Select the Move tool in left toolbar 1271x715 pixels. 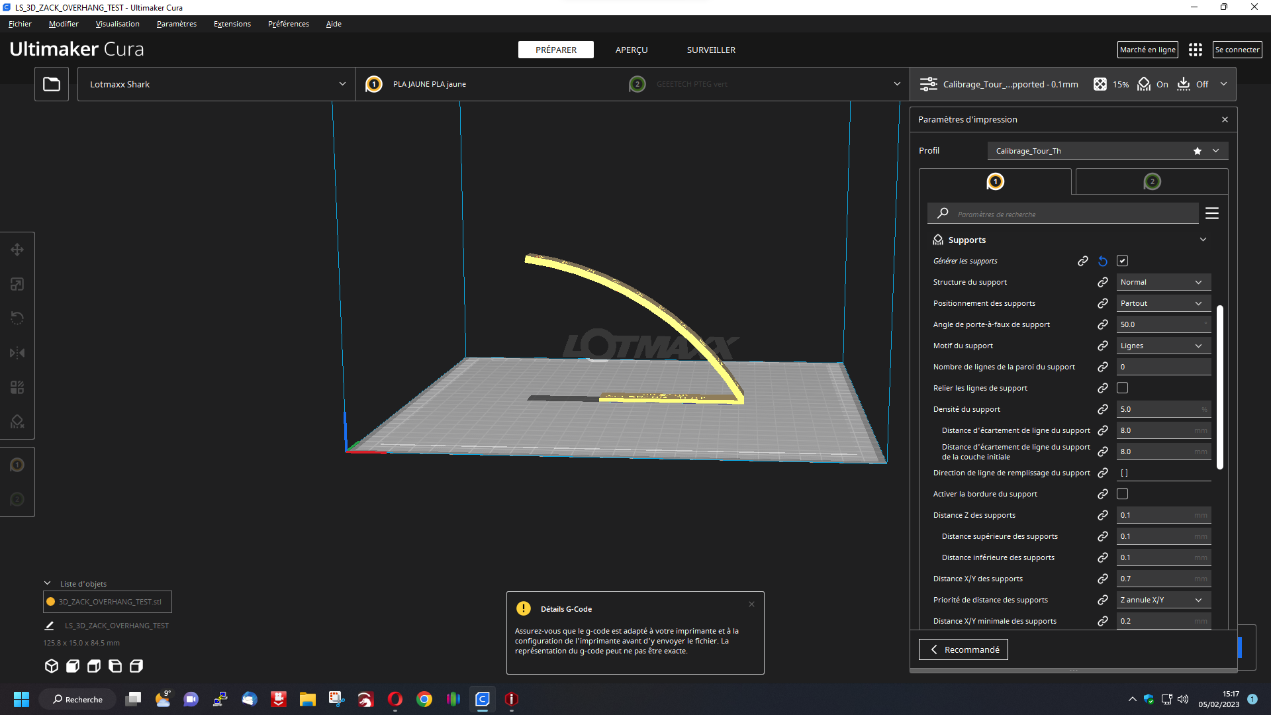coord(17,250)
